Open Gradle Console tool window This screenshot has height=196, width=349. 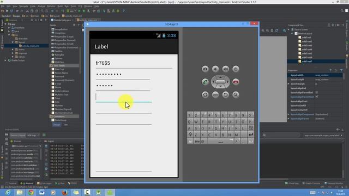click(x=311, y=183)
